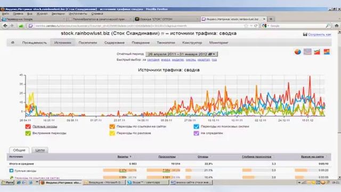The width and height of the screenshot is (341, 192).
Task: Click the Firefox taskbar button for Metrika
Action: (61, 182)
